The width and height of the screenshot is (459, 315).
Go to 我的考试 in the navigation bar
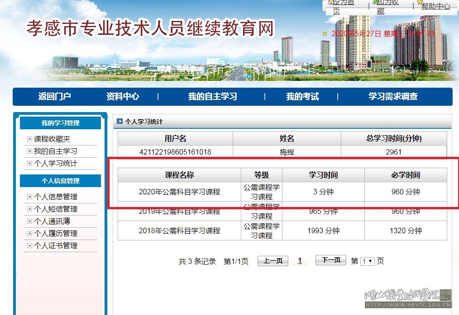(302, 96)
